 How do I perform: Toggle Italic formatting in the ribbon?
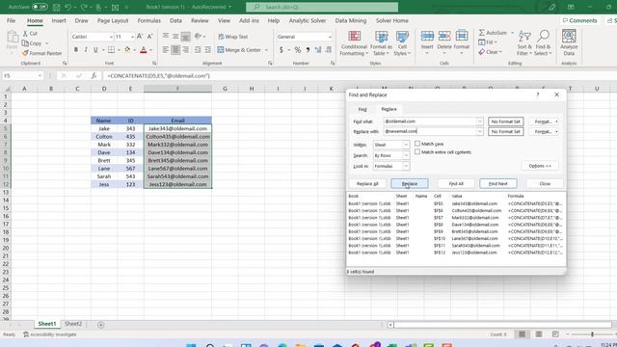pos(86,50)
